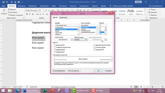Screen dimensions: 165x93
Task: Paste with the Вставити clipboard icon
Action: pos(4,11)
